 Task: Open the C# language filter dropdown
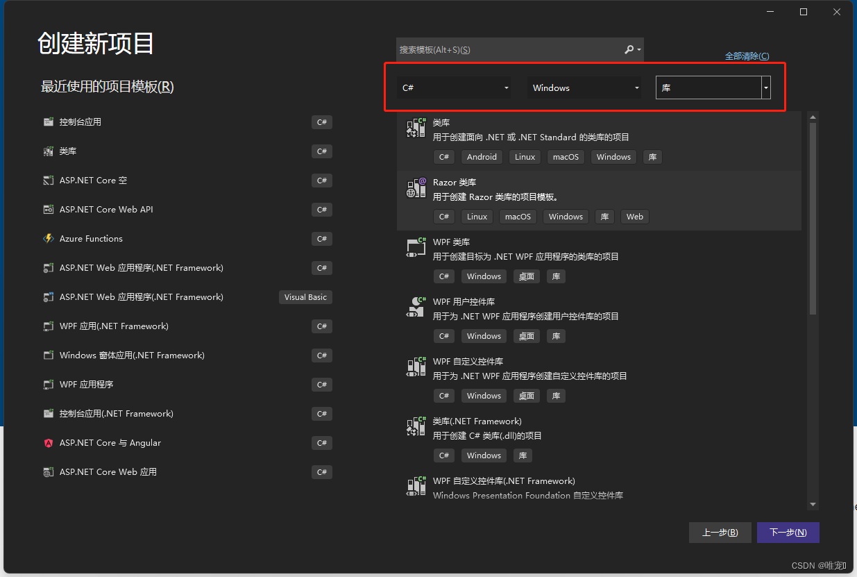(455, 87)
